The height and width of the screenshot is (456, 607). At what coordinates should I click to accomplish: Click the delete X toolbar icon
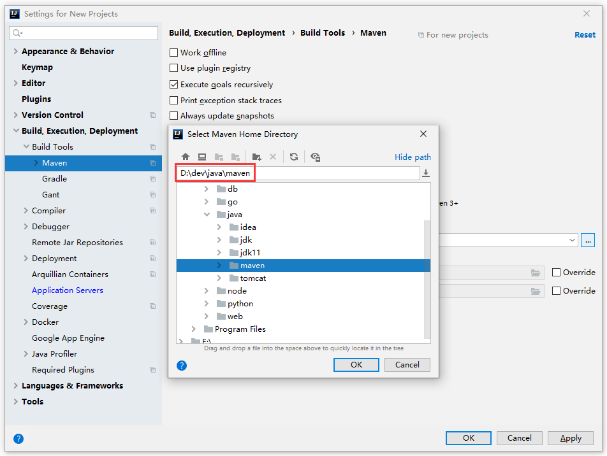pos(273,157)
